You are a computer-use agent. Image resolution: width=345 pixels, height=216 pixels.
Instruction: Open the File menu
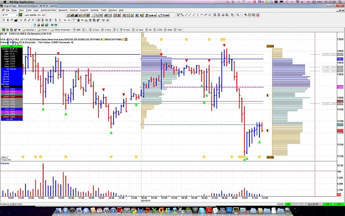(8, 10)
